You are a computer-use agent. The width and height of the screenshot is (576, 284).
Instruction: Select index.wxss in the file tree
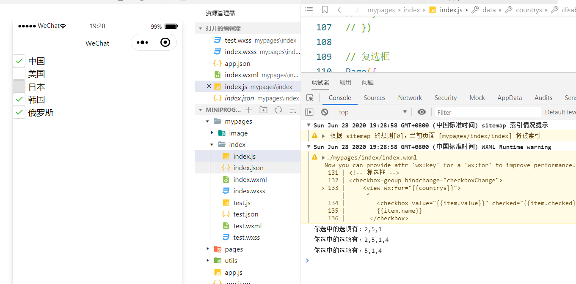[x=248, y=191]
